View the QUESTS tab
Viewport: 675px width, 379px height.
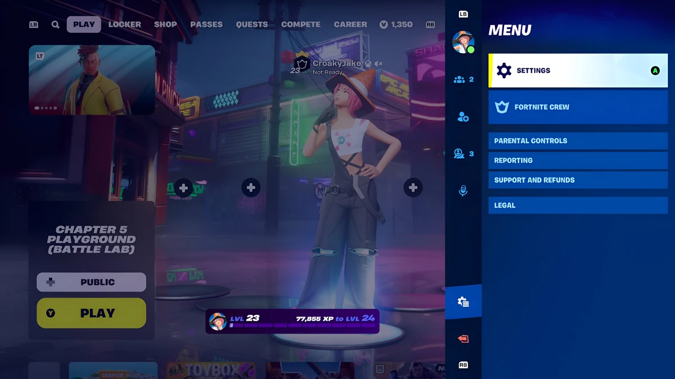click(251, 24)
